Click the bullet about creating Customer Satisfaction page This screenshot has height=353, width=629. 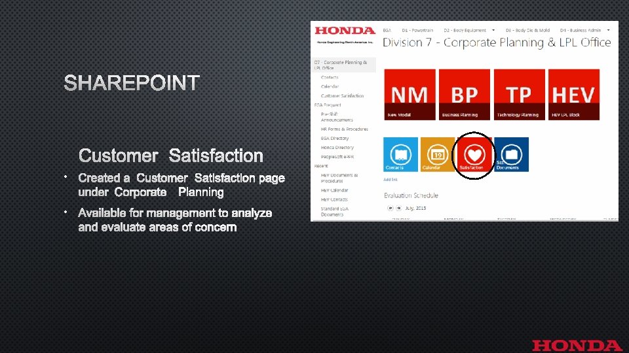[181, 185]
